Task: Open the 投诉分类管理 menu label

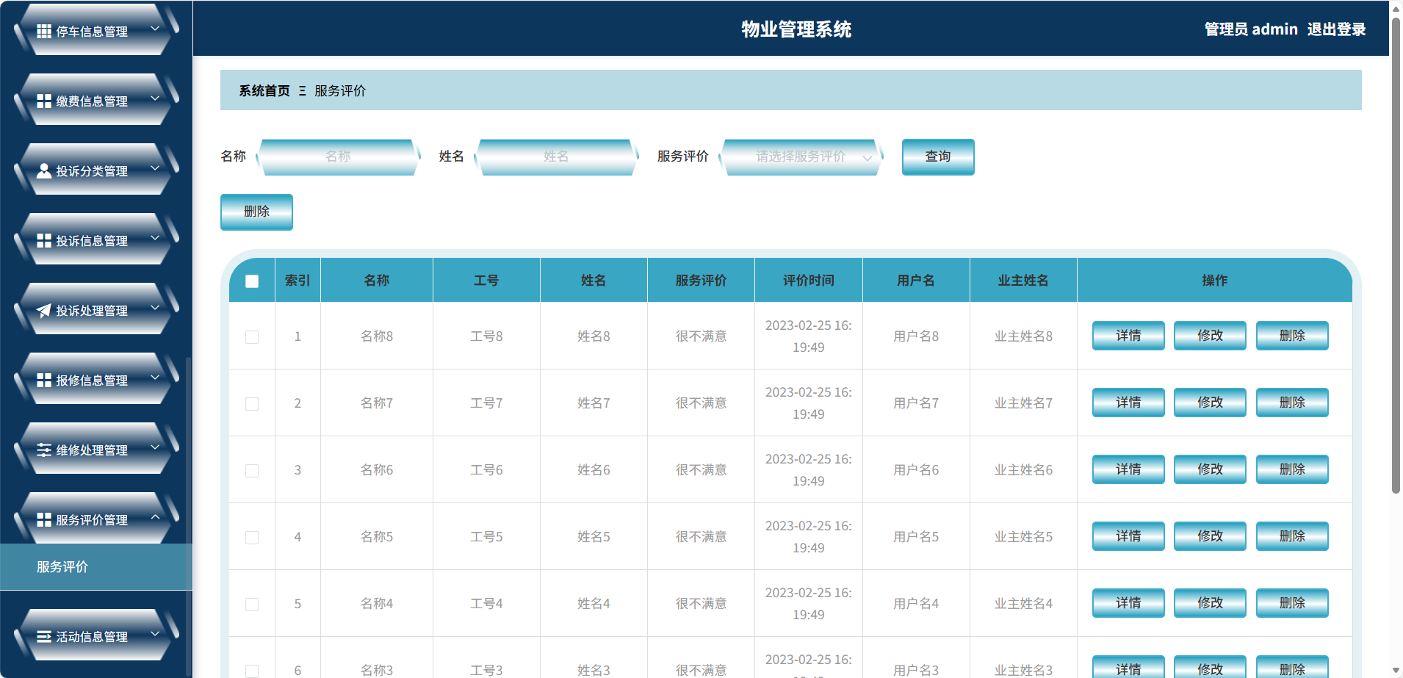Action: pos(92,171)
